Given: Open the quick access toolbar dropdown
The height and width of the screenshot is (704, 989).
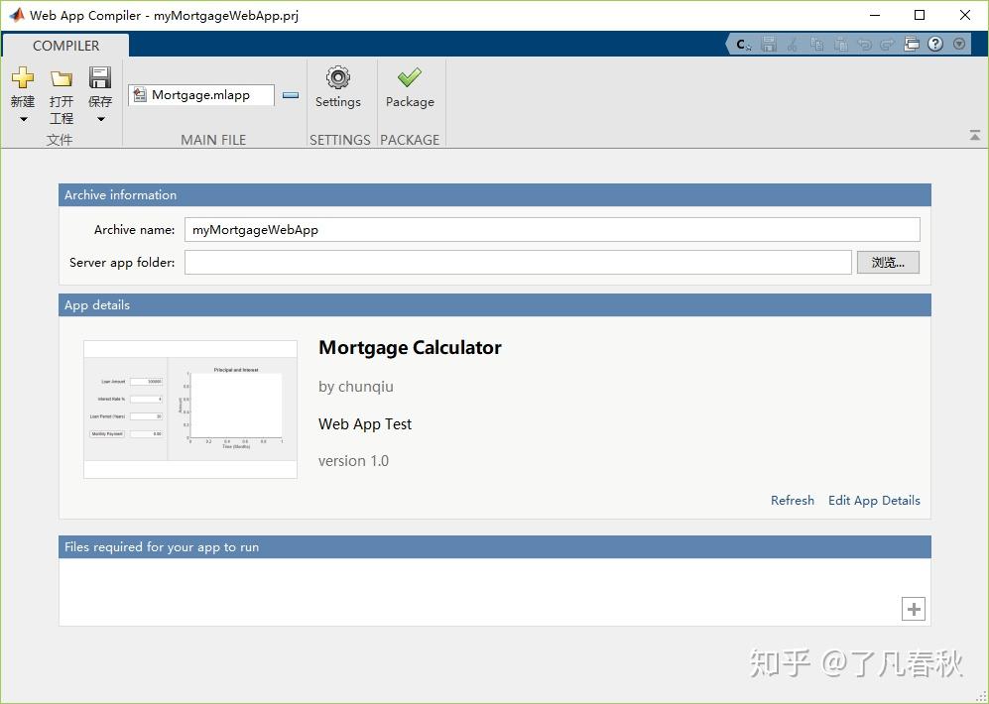Looking at the screenshot, I should (957, 44).
